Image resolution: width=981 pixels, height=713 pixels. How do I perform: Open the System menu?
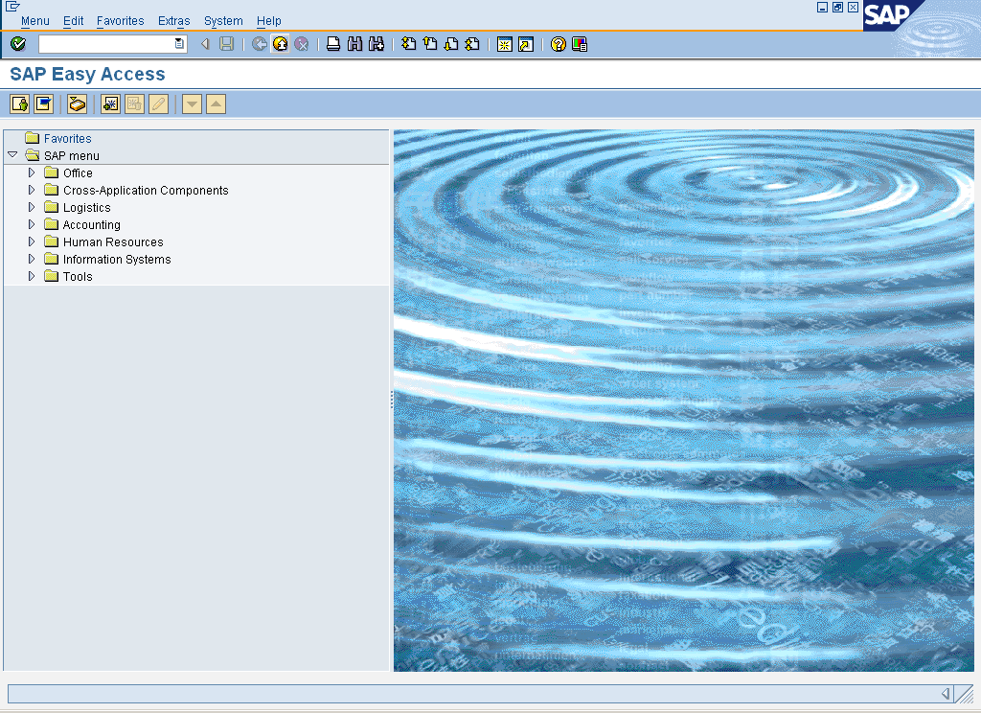tap(223, 21)
